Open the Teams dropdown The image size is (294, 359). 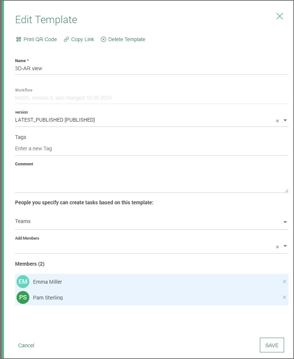click(285, 222)
